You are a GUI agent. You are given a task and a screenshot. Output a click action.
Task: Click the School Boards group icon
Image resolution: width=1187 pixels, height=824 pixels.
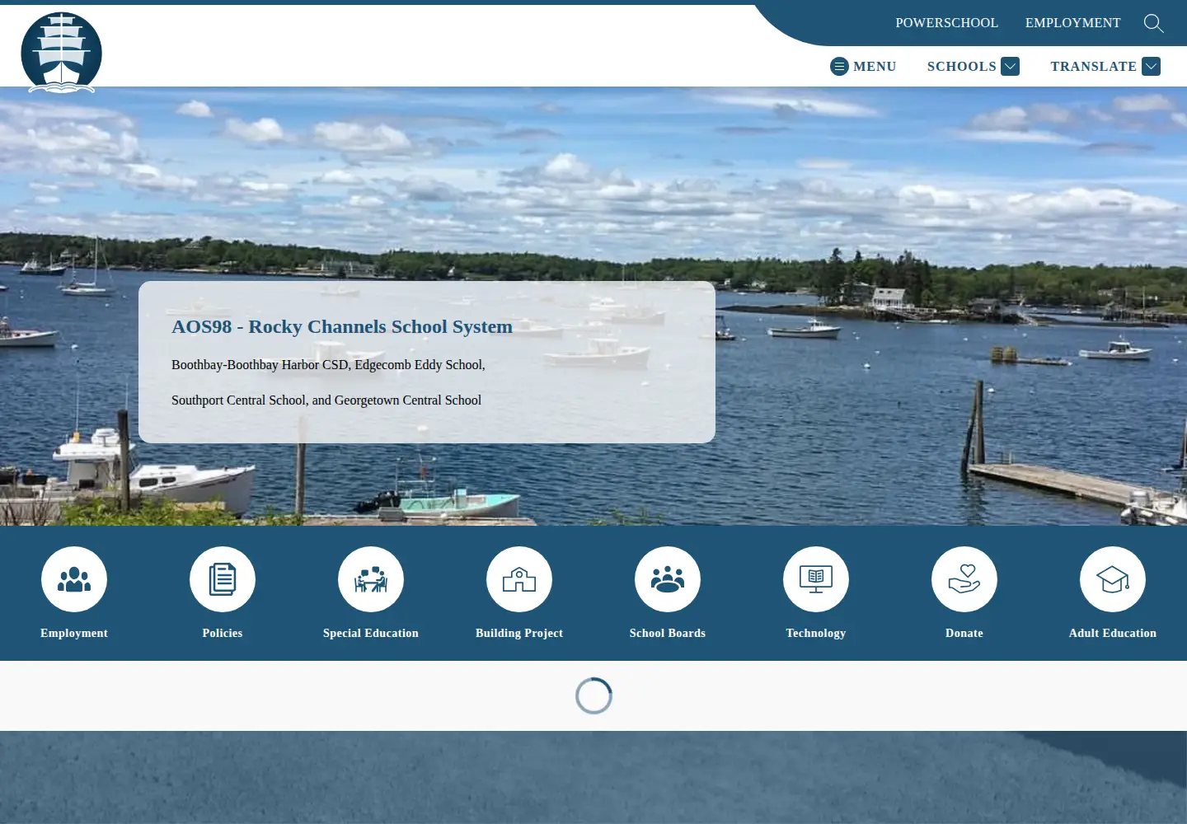tap(668, 579)
